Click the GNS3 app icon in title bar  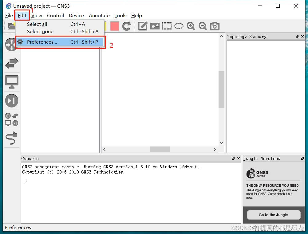[x=8, y=6]
